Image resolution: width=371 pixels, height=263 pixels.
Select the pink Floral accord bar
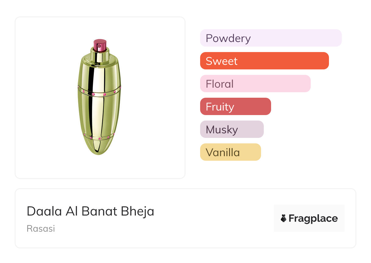point(255,84)
